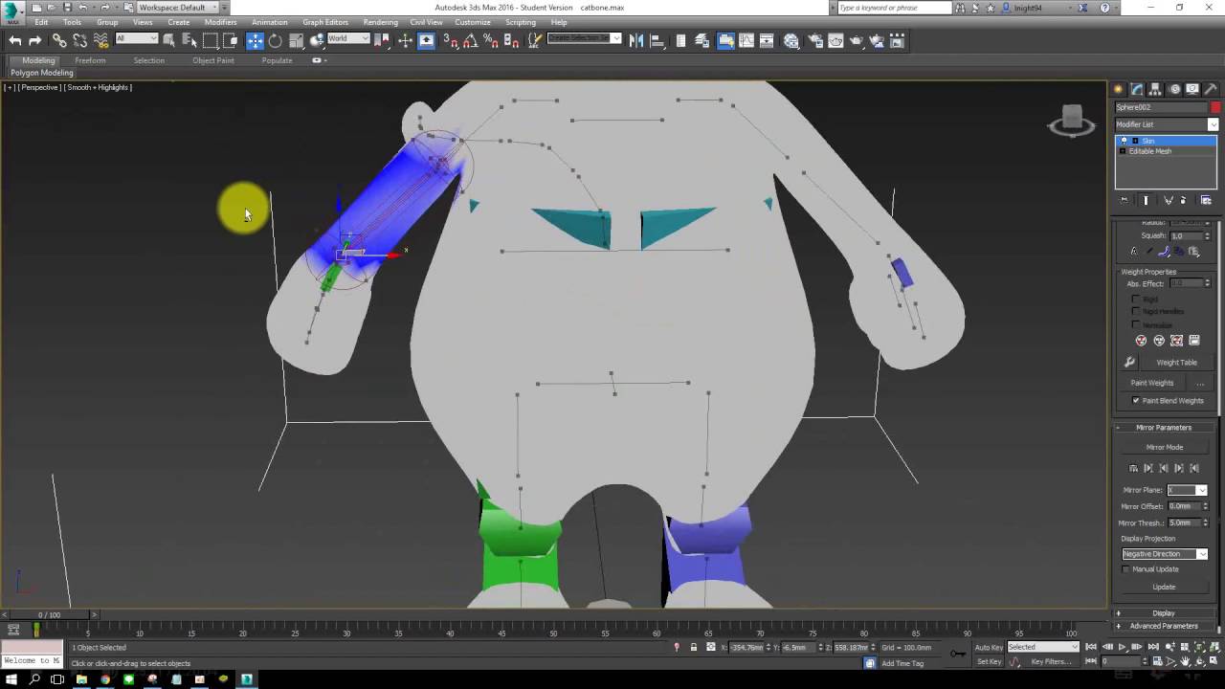Image resolution: width=1225 pixels, height=689 pixels.
Task: Open the Material Editor
Action: pyautogui.click(x=791, y=40)
